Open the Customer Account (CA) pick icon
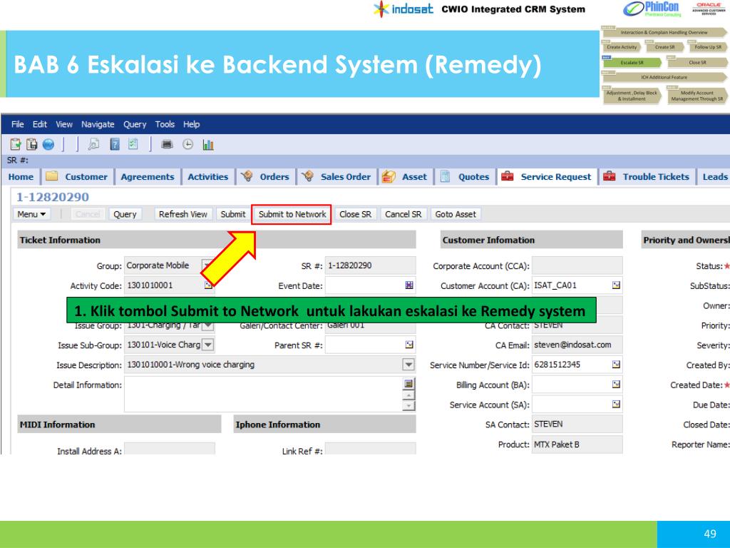 coord(616,285)
